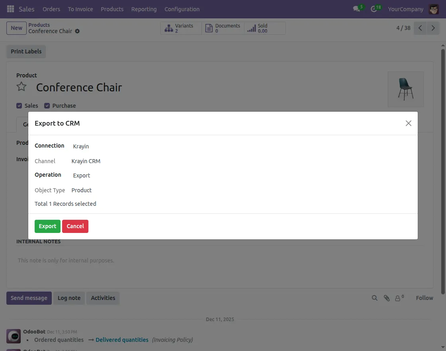The height and width of the screenshot is (351, 446).
Task: Click the New button
Action: (16, 28)
